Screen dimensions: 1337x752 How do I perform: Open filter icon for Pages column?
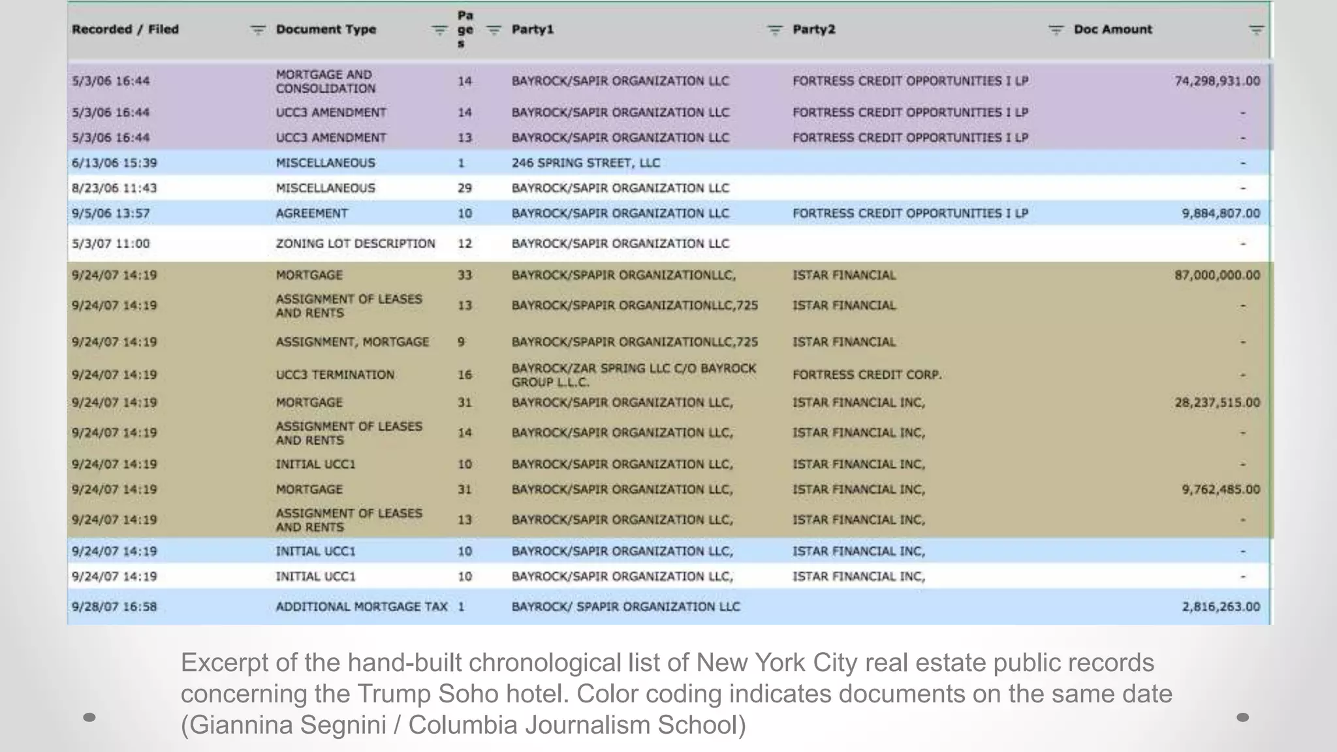click(494, 30)
